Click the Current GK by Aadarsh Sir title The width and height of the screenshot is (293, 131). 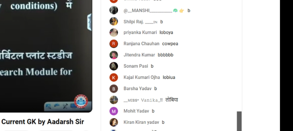[43, 122]
